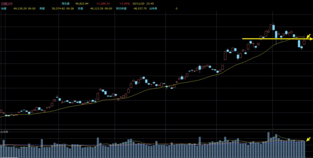Click the first candlestick at the far left
Screen dimensions: 313x158
1,111
